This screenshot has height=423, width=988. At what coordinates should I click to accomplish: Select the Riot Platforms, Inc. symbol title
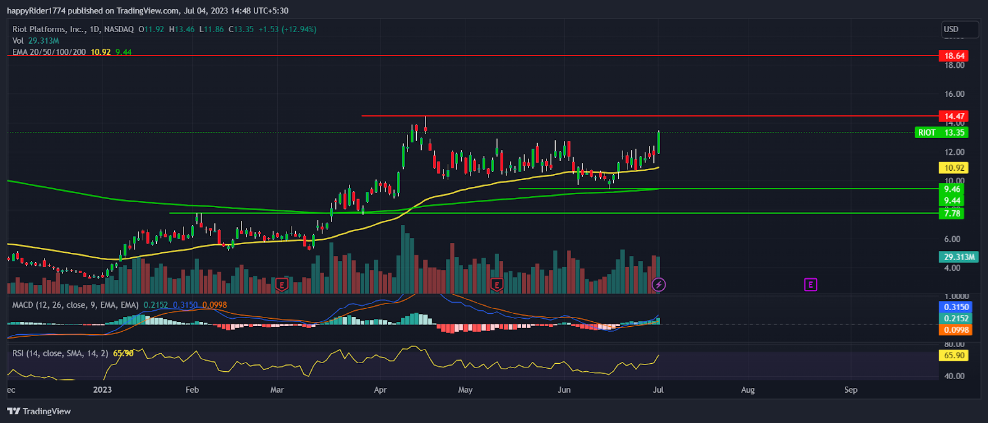click(x=49, y=29)
